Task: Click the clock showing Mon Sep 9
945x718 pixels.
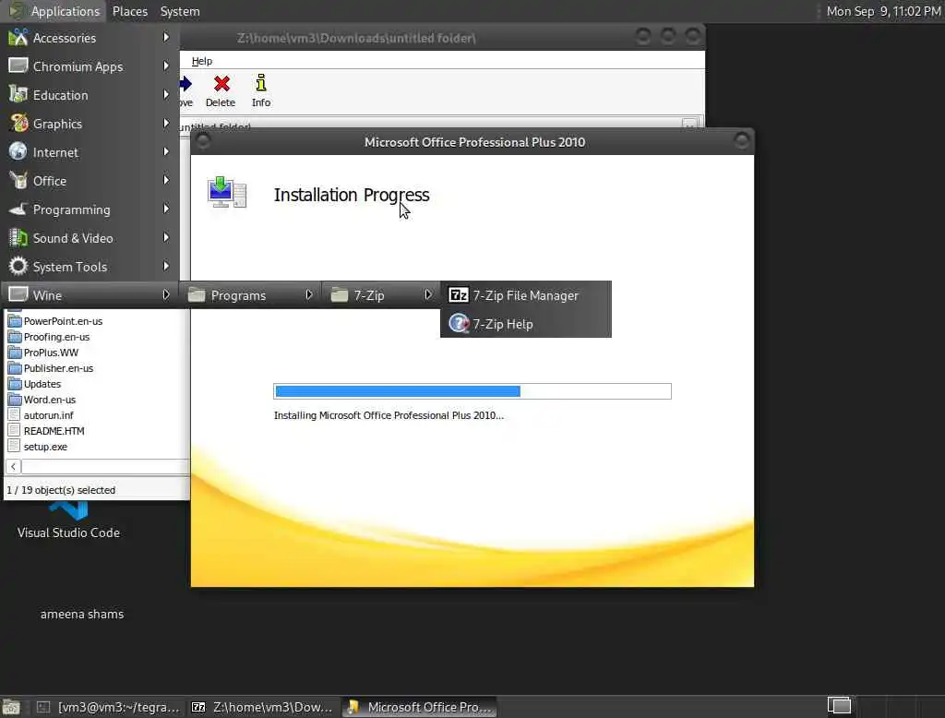Action: [883, 11]
